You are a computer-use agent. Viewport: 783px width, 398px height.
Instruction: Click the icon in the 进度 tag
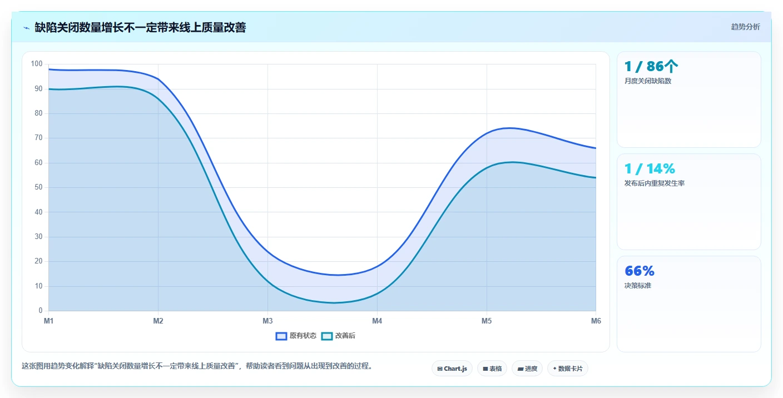[520, 369]
